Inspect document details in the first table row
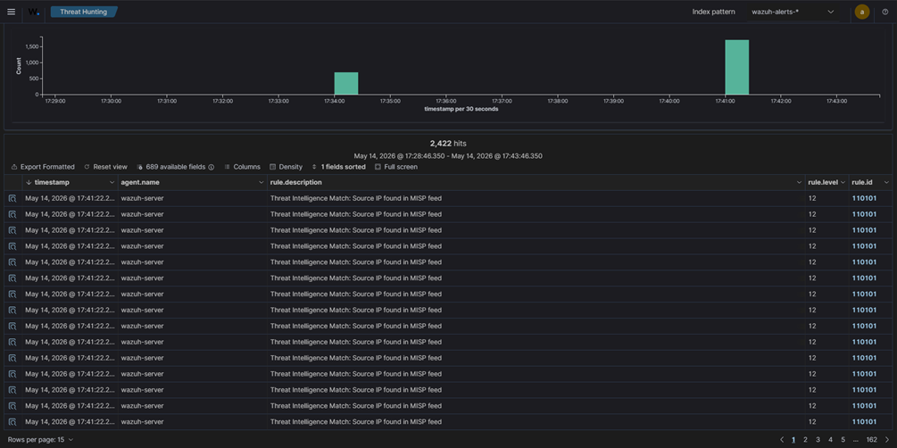Screen dimensions: 897x448 (x=12, y=198)
